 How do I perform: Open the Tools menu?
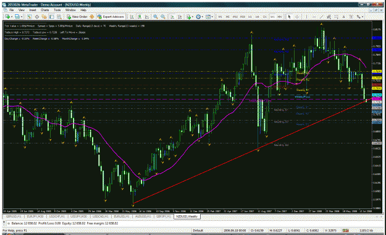click(x=57, y=10)
